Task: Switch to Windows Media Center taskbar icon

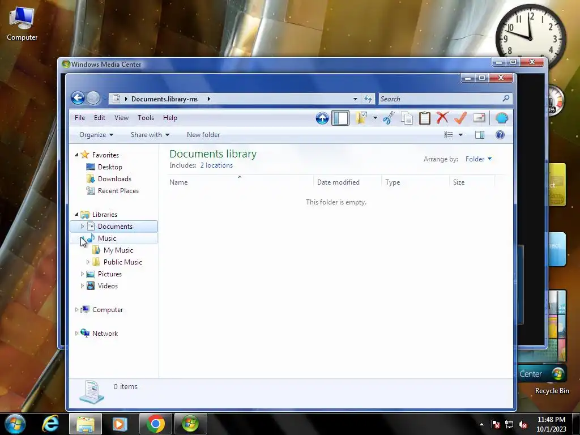Action: [190, 424]
